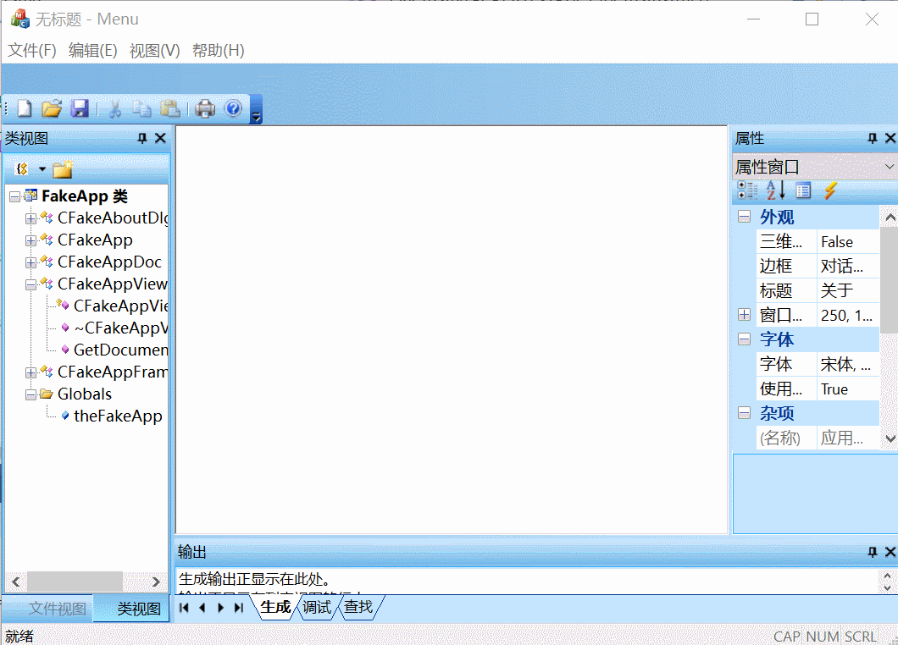Viewport: 898px width, 645px height.
Task: Click the 标题 property value 关于
Action: point(848,290)
